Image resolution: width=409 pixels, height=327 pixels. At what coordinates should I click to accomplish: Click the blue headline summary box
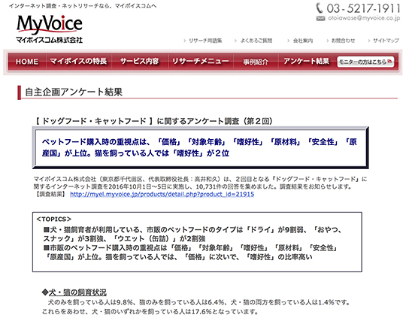200,147
